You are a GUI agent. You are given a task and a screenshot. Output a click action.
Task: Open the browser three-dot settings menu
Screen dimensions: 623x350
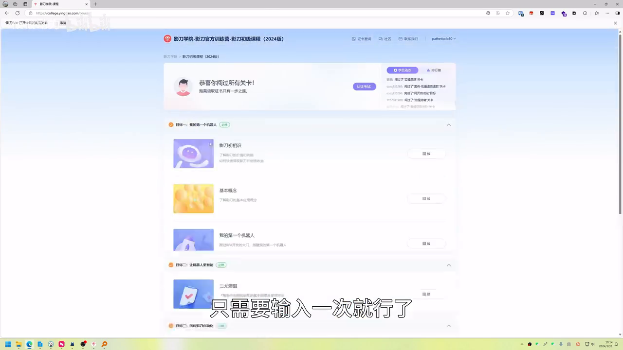[606, 13]
